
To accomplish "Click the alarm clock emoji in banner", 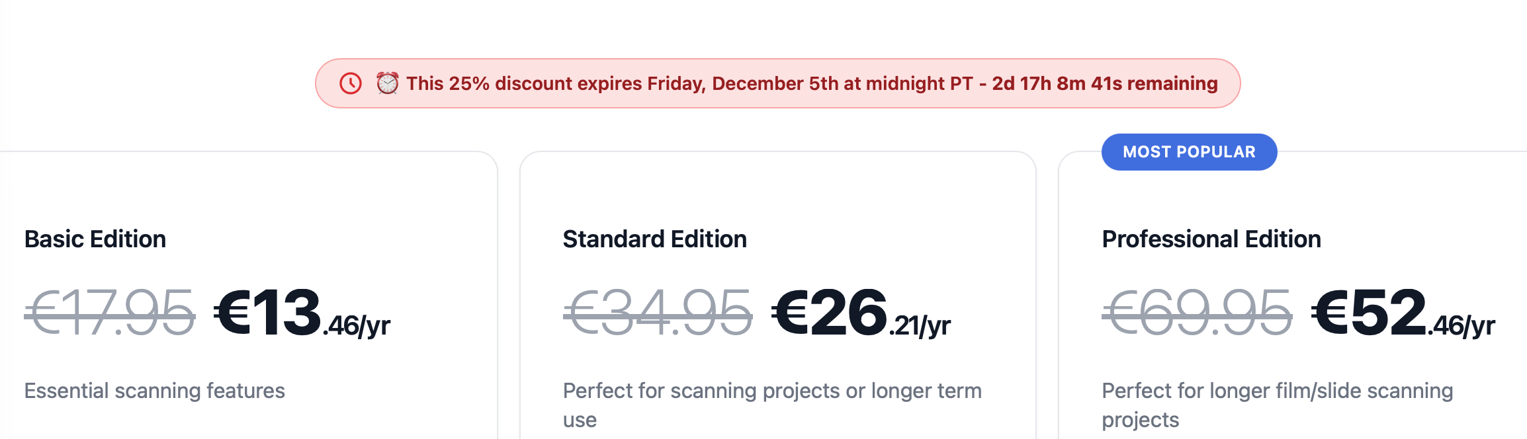I will pos(387,83).
